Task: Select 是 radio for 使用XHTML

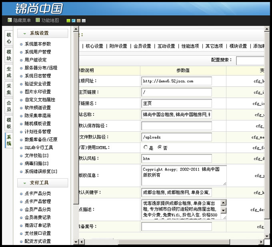Action: pyautogui.click(x=146, y=147)
